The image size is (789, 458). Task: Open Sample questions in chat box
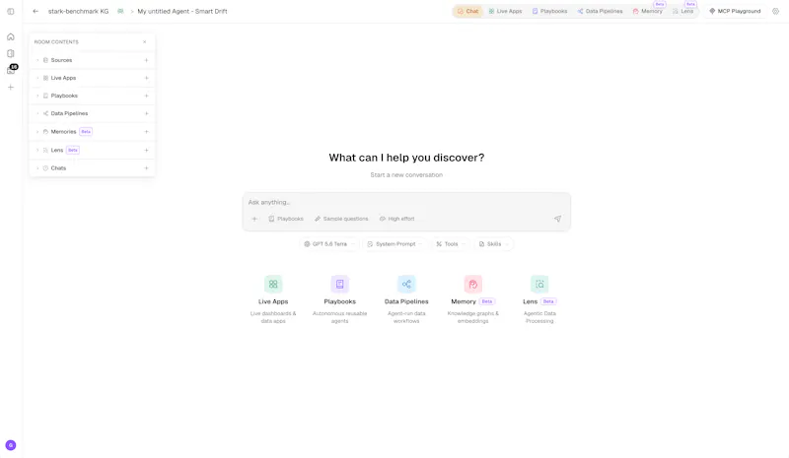pos(341,219)
